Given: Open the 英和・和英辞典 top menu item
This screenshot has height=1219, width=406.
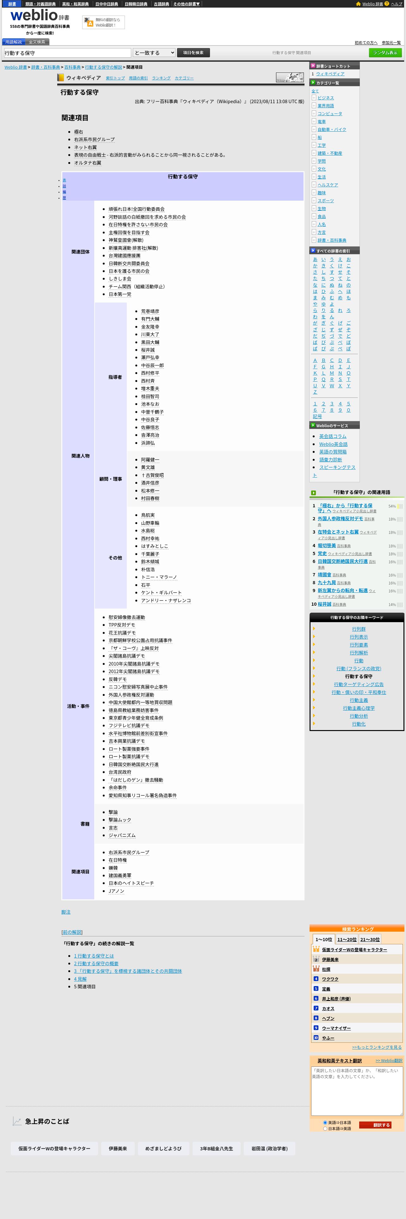Looking at the screenshot, I should (75, 4).
